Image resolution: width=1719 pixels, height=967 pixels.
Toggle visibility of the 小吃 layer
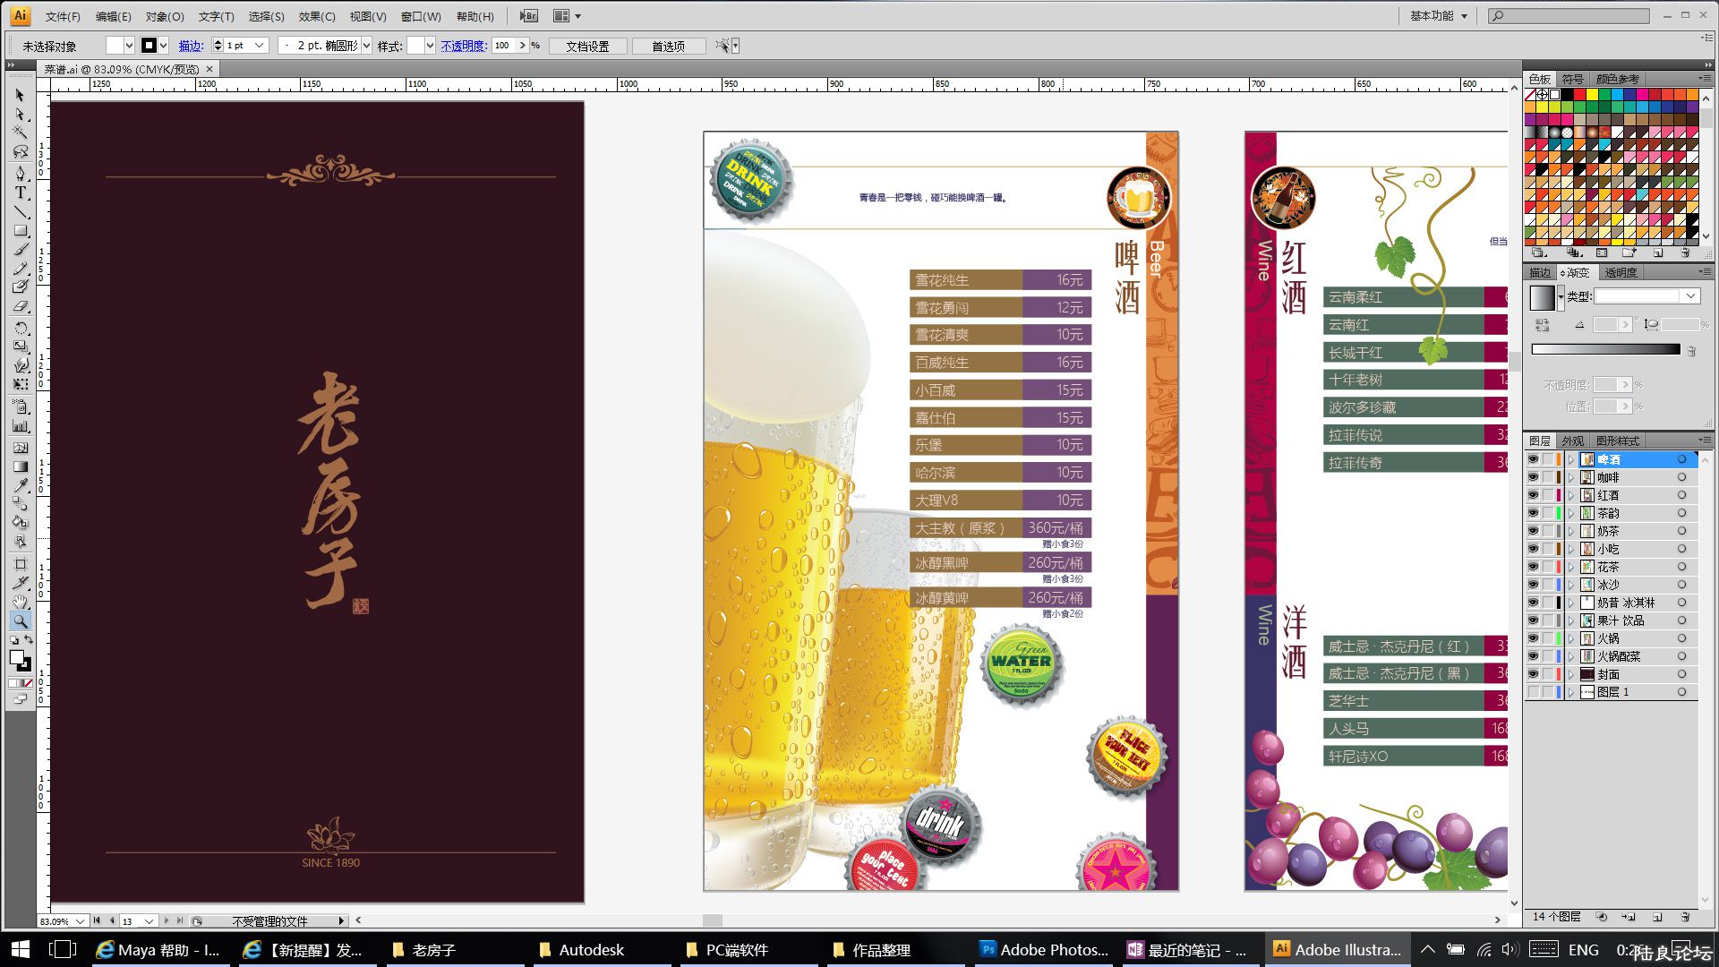1533,549
